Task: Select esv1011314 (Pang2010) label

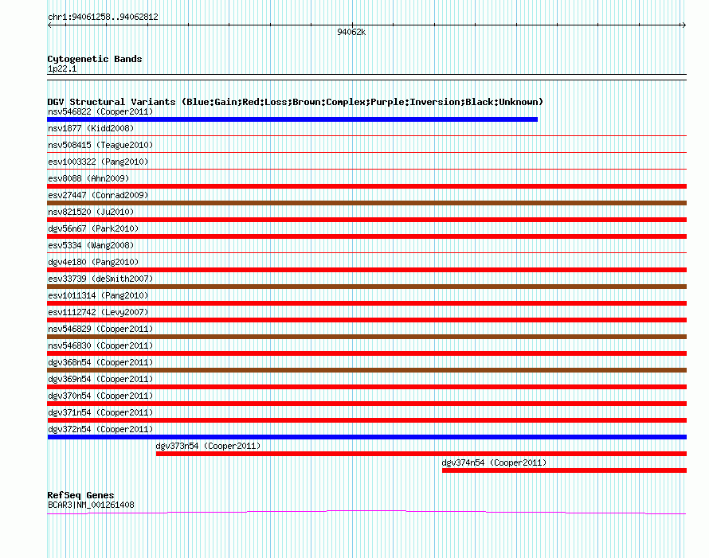Action: pyautogui.click(x=98, y=295)
